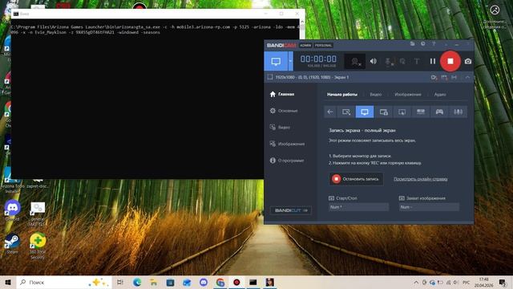Click the BANDICUT button
The image size is (513, 289).
coord(290,210)
